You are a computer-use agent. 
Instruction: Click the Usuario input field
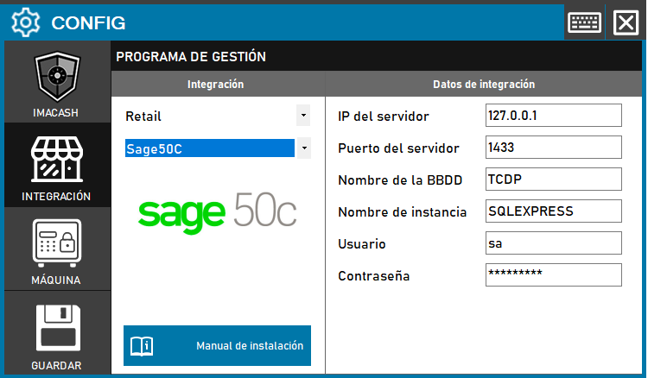tap(553, 243)
